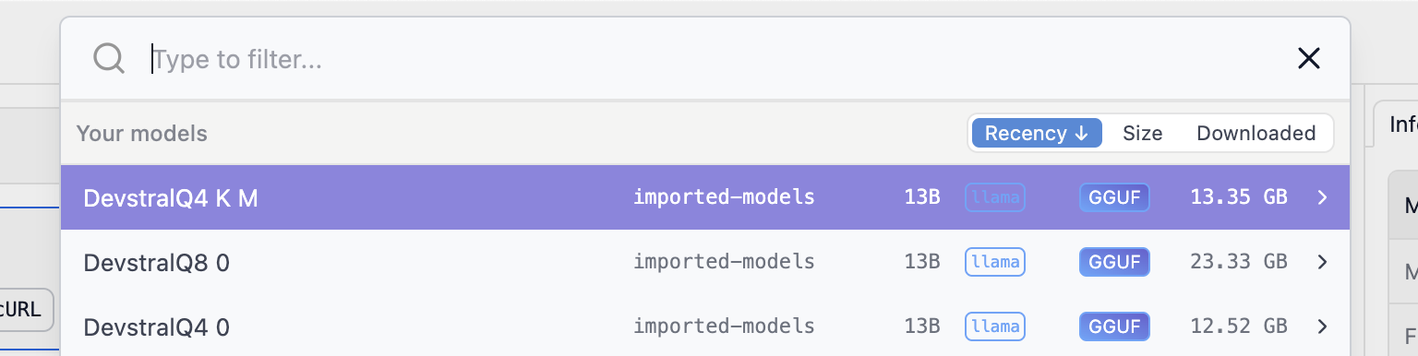The width and height of the screenshot is (1418, 356).
Task: Click GGUF badge on DevstralQ8 0
Action: (x=1113, y=262)
